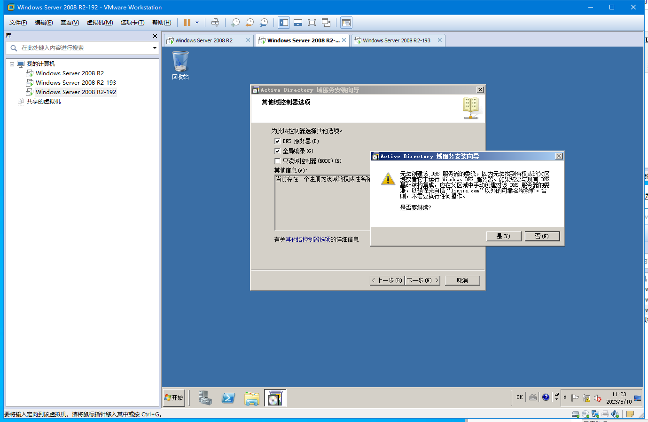Open the 查看 menu
The width and height of the screenshot is (648, 422).
coord(70,23)
